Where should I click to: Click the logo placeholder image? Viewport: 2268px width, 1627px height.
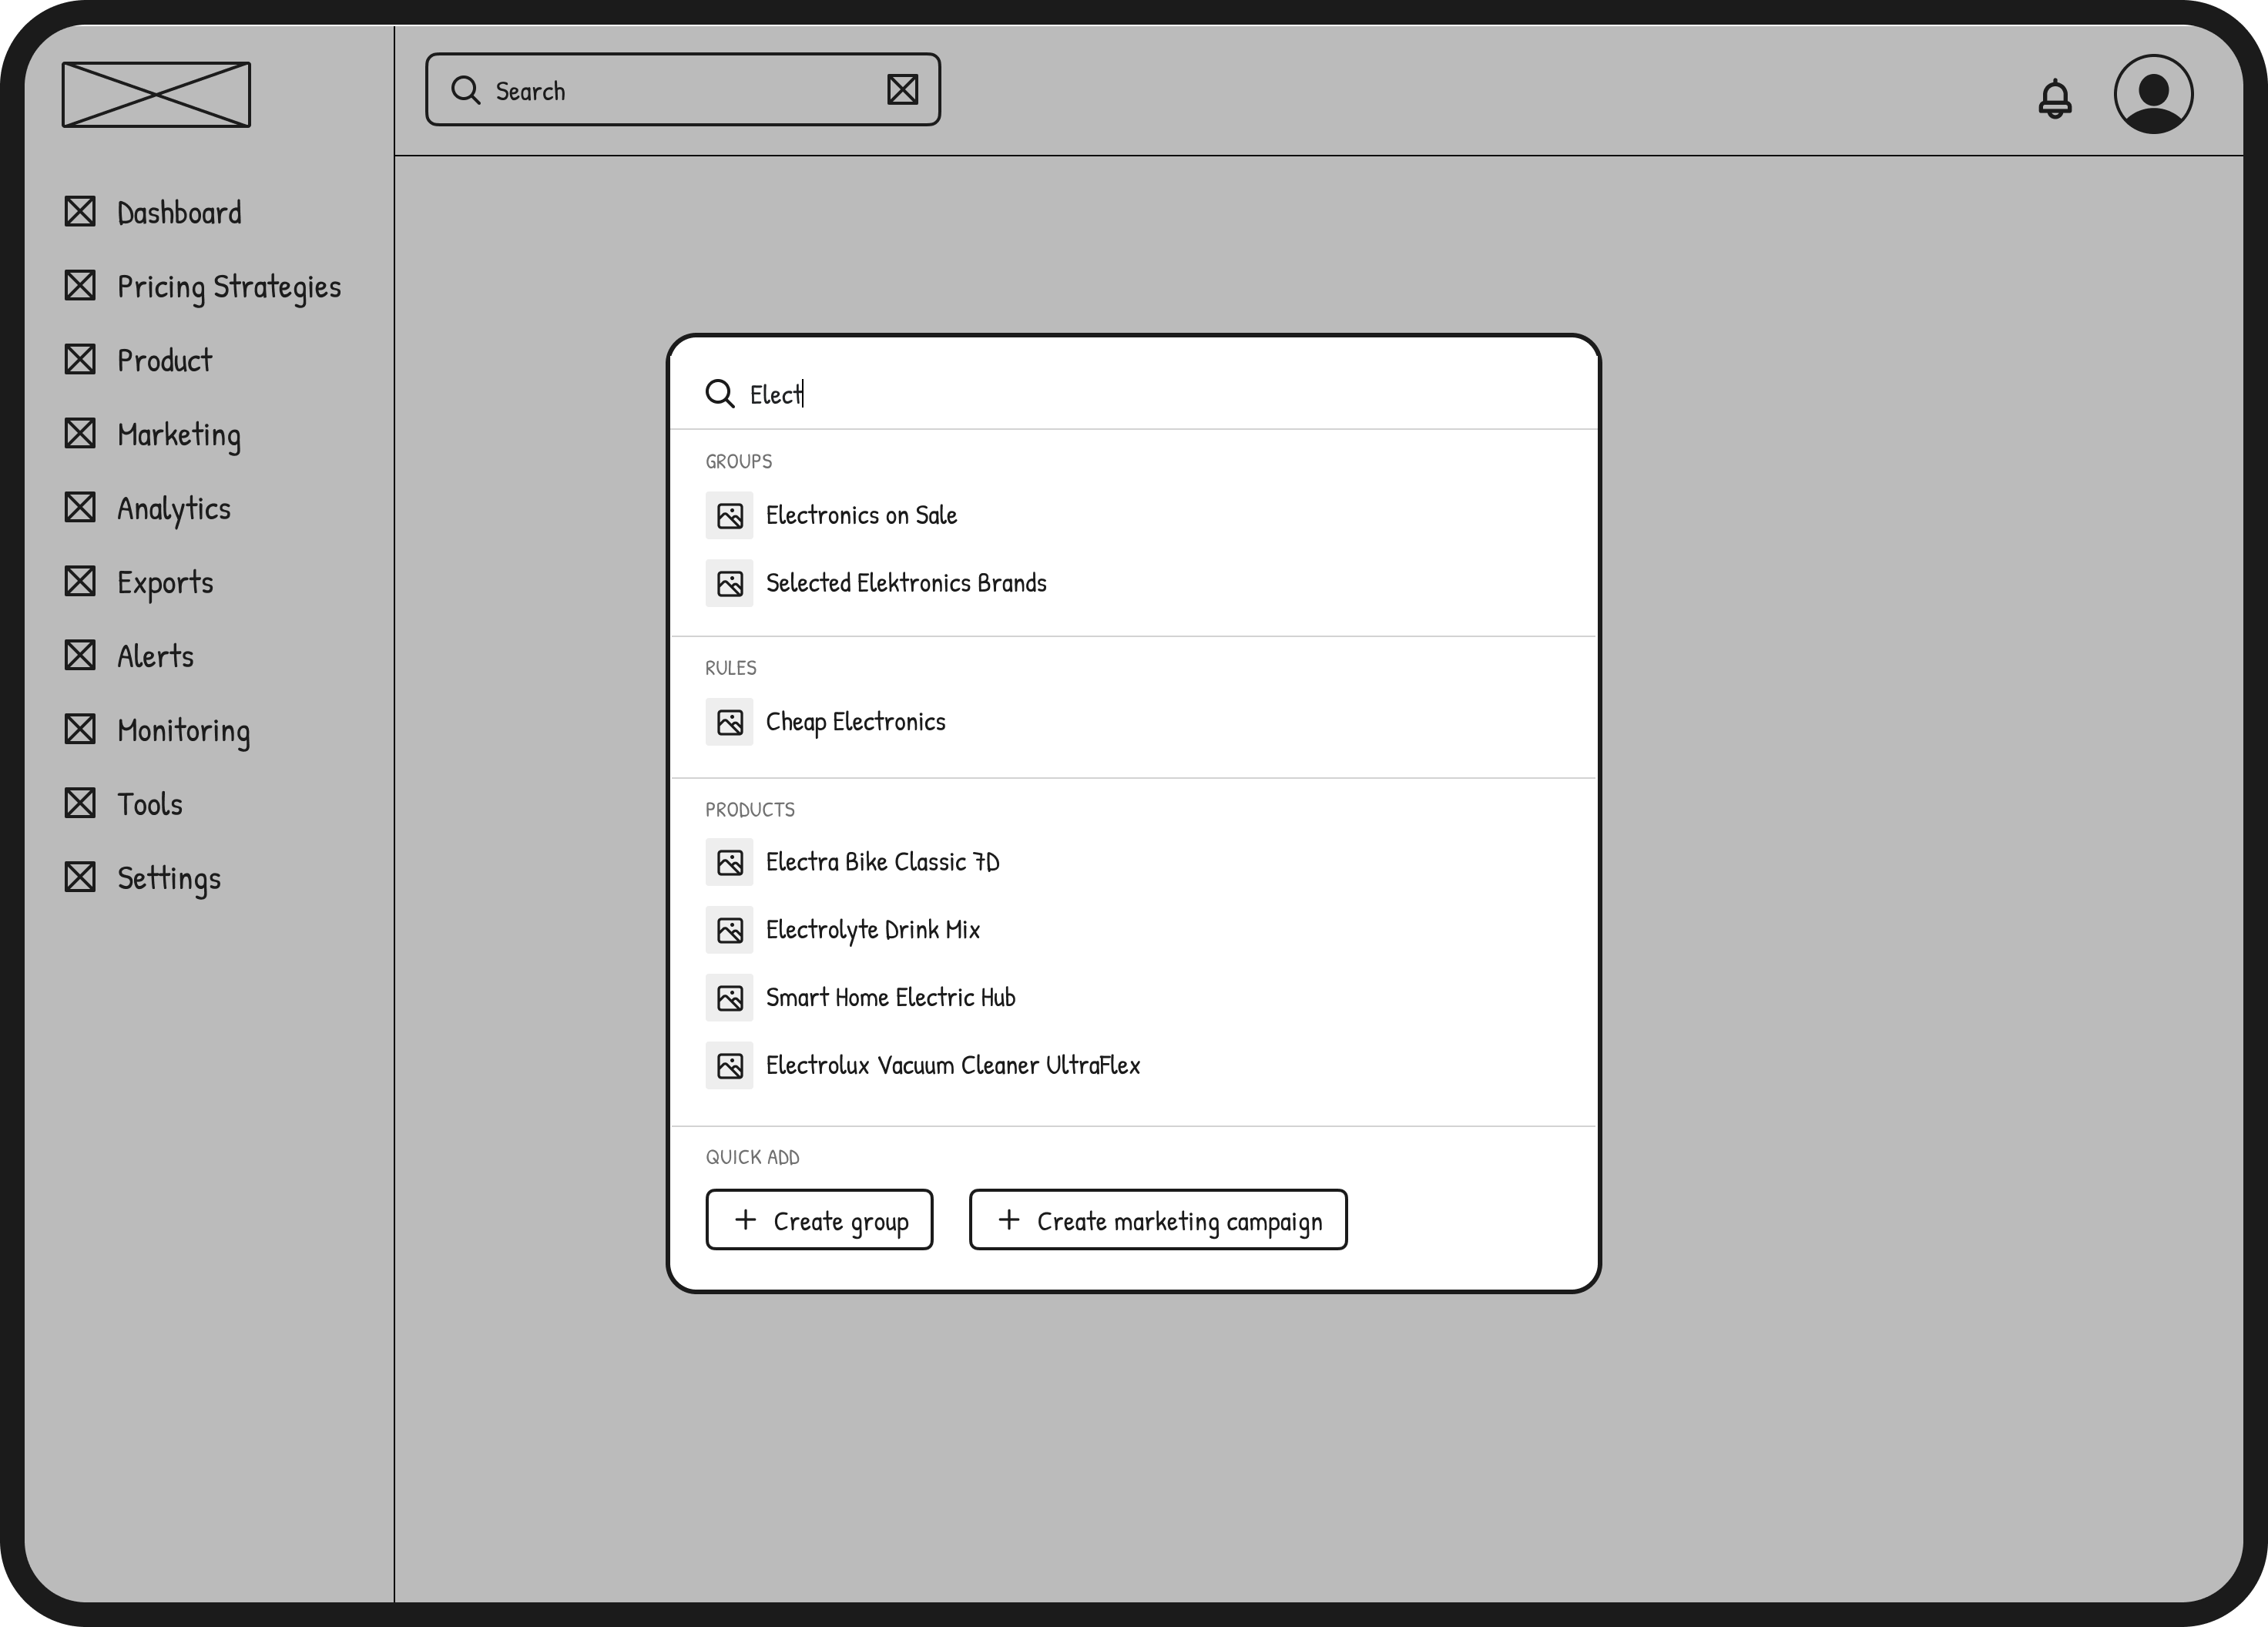[156, 94]
